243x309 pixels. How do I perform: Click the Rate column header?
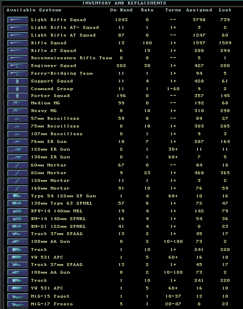pos(147,10)
